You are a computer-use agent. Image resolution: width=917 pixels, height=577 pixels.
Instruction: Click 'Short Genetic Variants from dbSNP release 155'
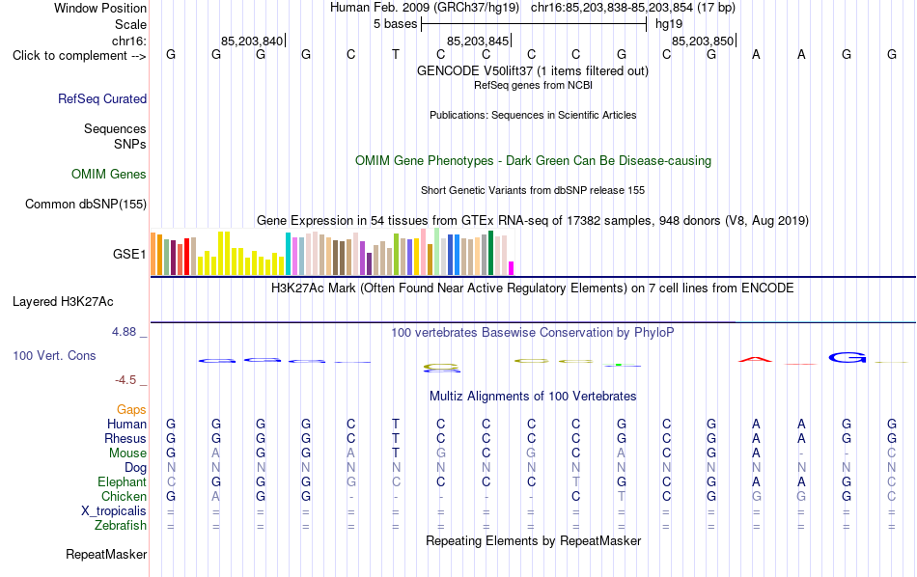533,191
